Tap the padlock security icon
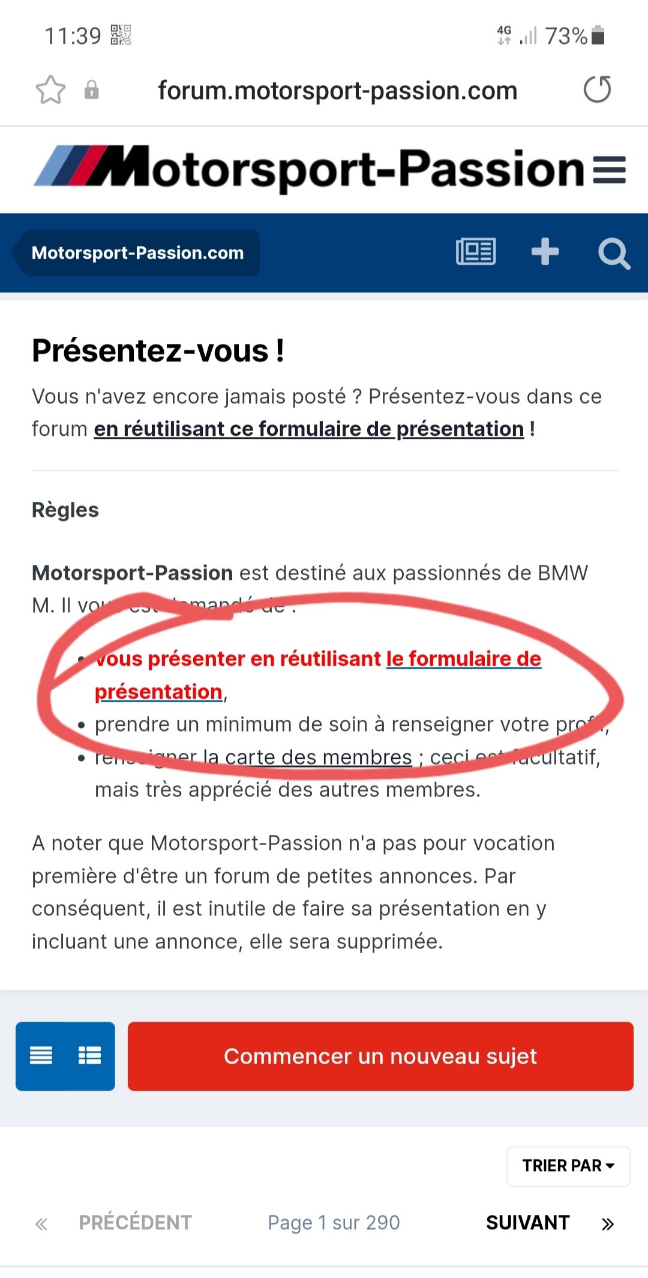 [x=91, y=90]
